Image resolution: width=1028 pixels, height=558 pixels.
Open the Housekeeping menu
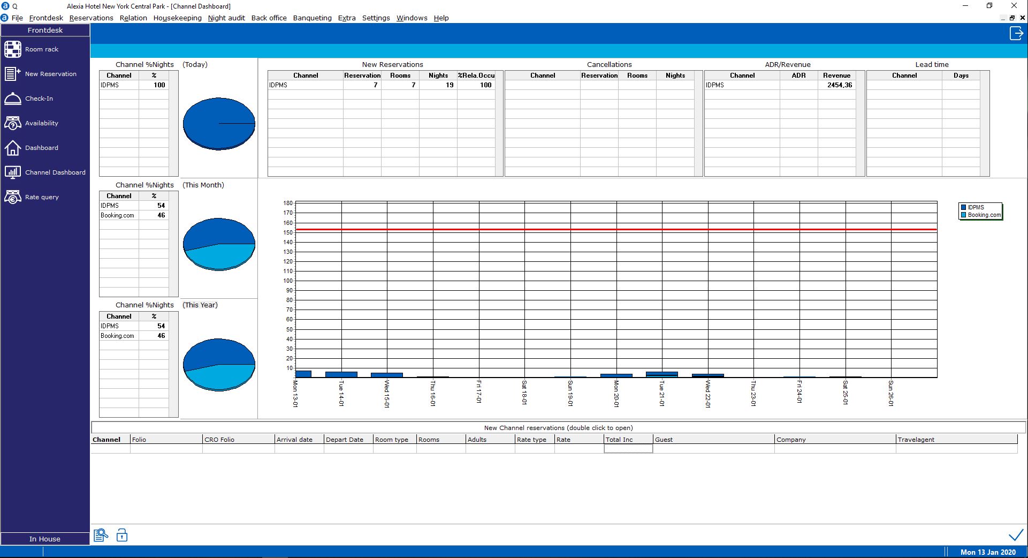(177, 18)
